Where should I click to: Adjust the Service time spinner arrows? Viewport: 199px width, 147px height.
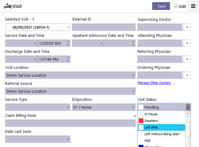(68, 43)
